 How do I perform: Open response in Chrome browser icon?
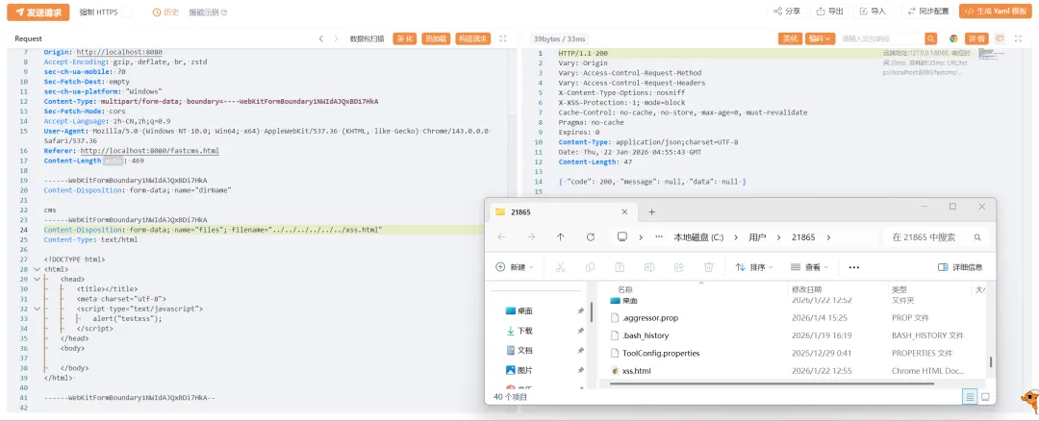click(953, 38)
